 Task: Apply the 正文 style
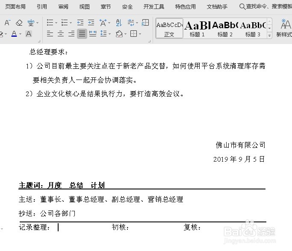point(169,28)
